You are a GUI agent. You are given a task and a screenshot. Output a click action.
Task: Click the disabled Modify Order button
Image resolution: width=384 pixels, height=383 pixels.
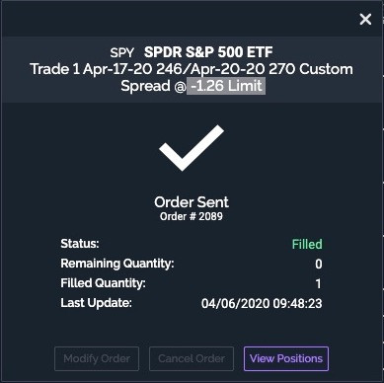[x=97, y=358]
